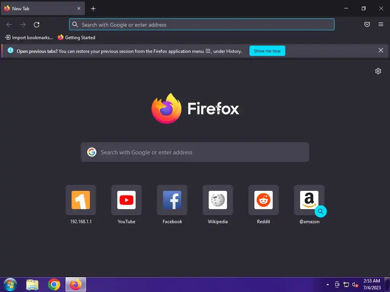390x292 pixels.
Task: Click the Firefox taskbar button
Action: point(76,284)
